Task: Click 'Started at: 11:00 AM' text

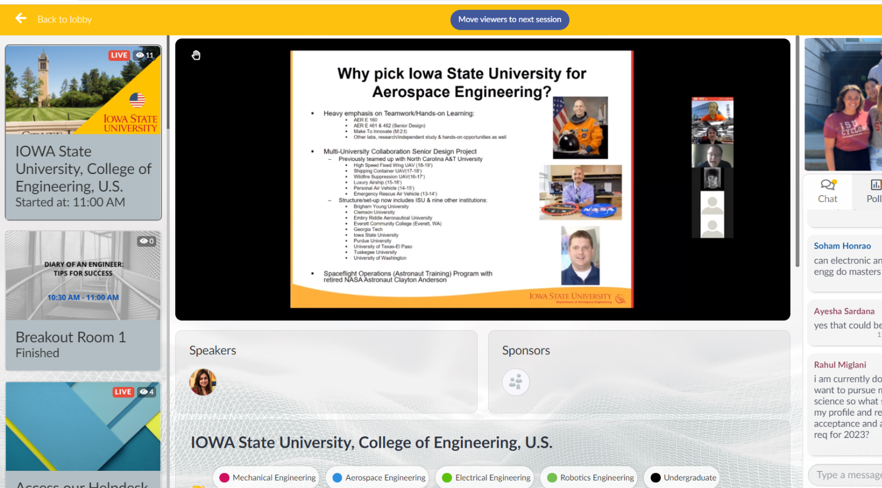Action: coord(70,202)
